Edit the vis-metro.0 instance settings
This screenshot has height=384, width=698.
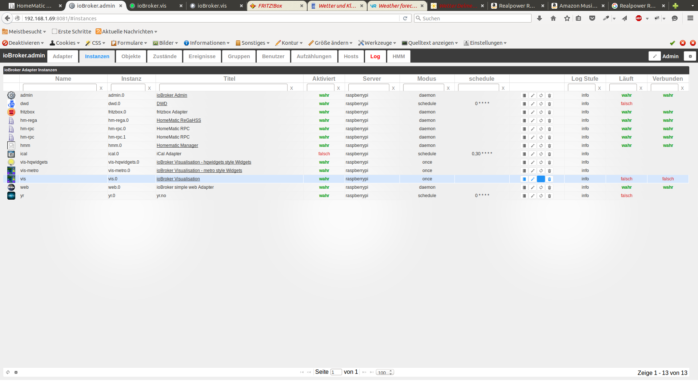coord(533,171)
